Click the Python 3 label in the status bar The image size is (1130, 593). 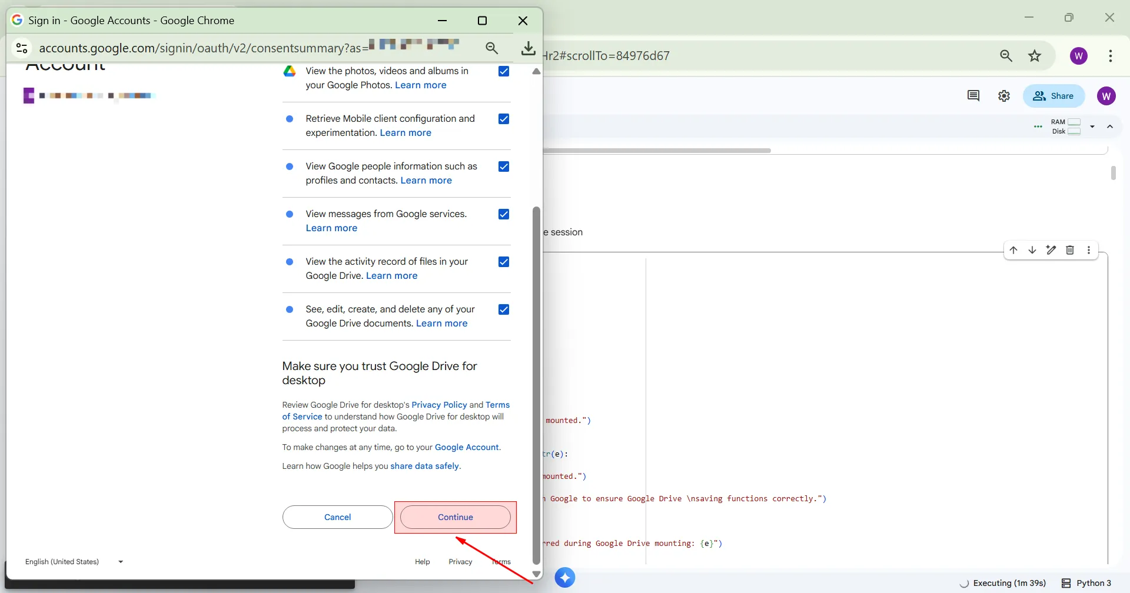click(x=1094, y=583)
